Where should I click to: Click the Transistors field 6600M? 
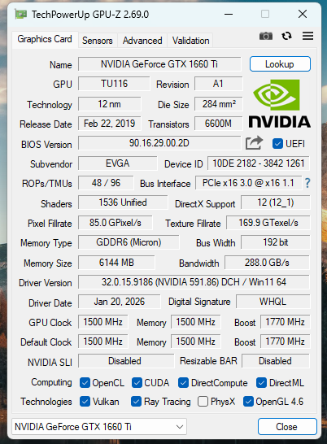pyautogui.click(x=218, y=124)
